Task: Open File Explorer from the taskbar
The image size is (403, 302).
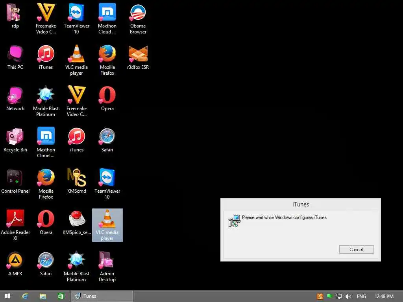Action: tap(43, 296)
